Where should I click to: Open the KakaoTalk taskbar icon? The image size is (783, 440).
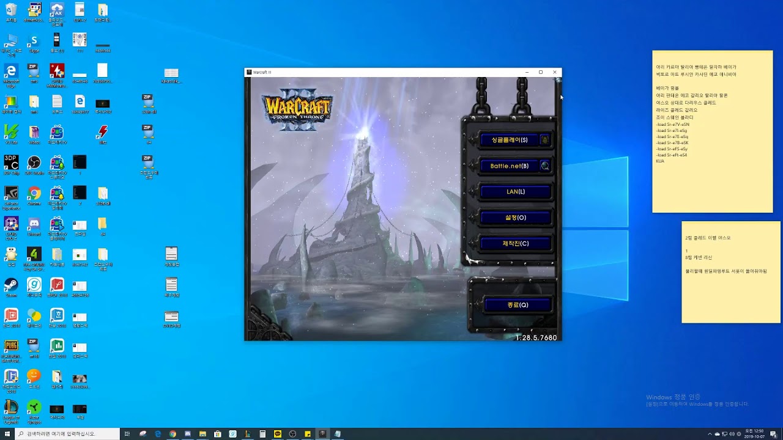click(278, 434)
